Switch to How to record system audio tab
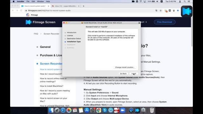The image size is (203, 114). (x=35, y=6)
